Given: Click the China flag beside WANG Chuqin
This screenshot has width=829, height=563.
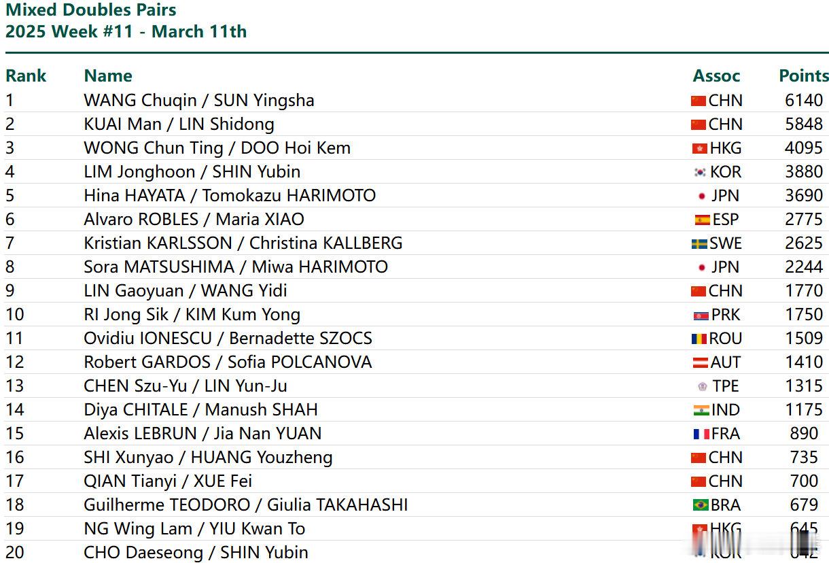Looking at the screenshot, I should click(x=699, y=101).
